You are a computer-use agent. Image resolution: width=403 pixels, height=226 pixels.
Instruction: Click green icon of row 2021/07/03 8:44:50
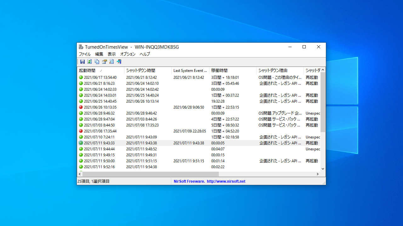81,125
